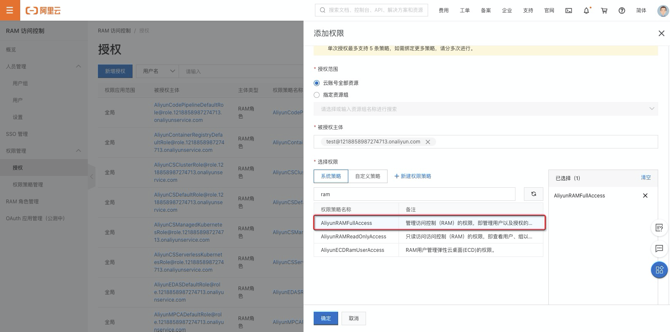Screen dimensions: 670x332
Task: Select 指定资源组 radio option
Action: (317, 95)
